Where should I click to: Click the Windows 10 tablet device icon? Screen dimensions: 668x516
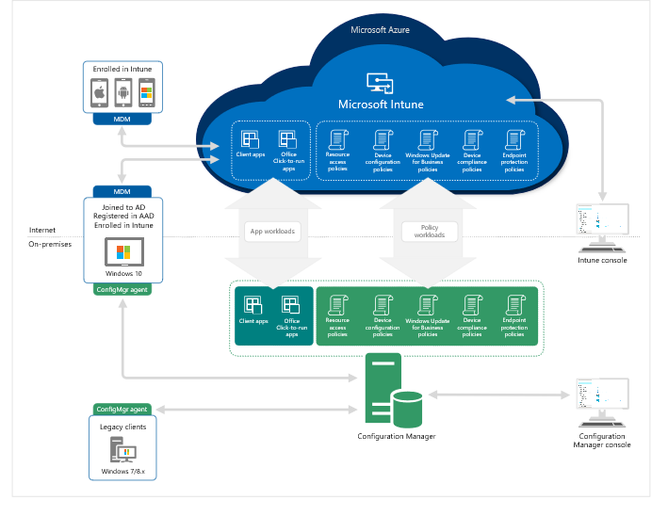pyautogui.click(x=124, y=251)
